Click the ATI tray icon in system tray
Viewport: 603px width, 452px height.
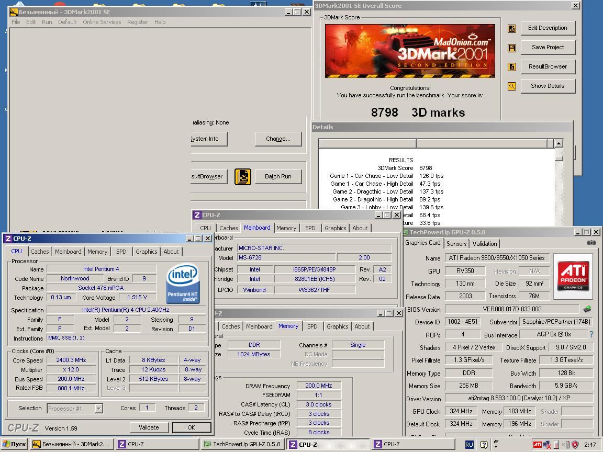coord(538,444)
